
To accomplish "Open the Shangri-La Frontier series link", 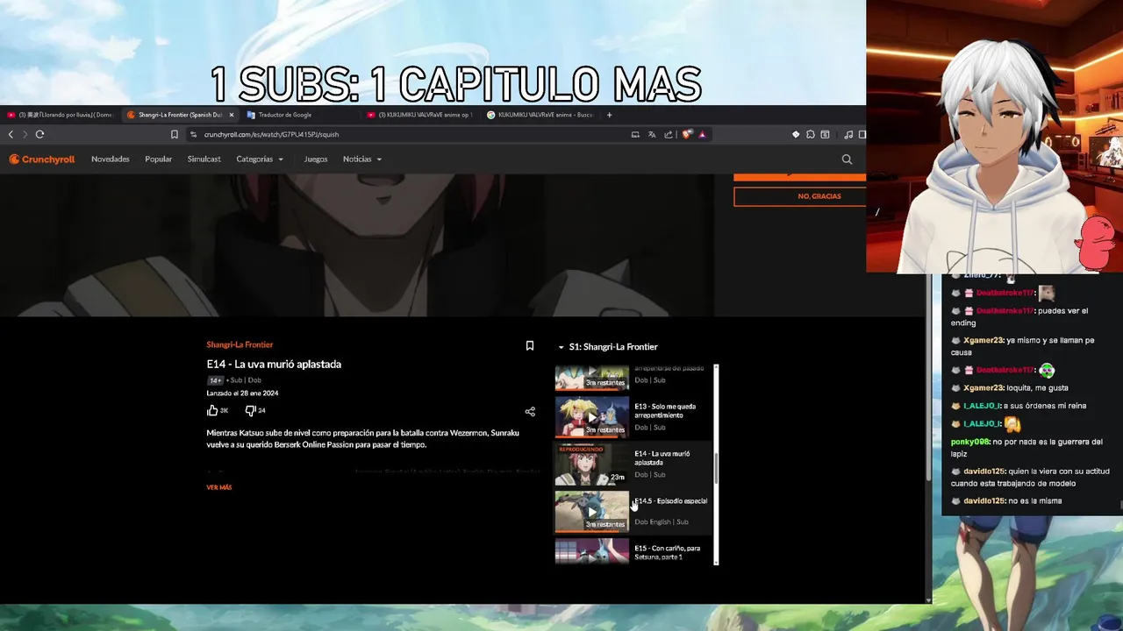I will [x=240, y=345].
